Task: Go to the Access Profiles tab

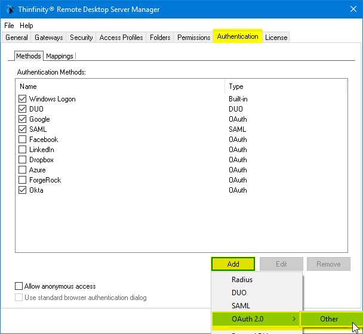Action: point(121,38)
